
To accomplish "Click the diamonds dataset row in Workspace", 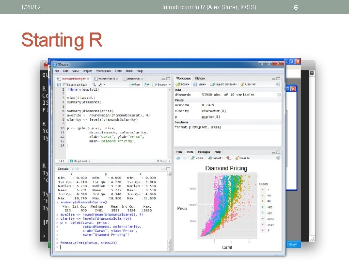I will pyautogui.click(x=227, y=95).
